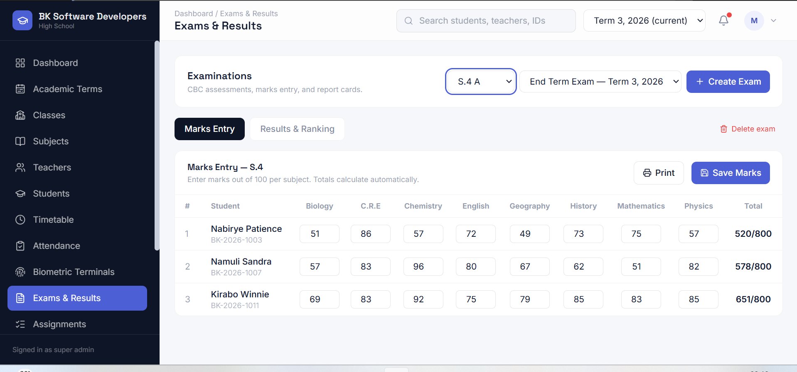Expand the user menu chevron beside avatar
The width and height of the screenshot is (797, 372).
pyautogui.click(x=773, y=21)
